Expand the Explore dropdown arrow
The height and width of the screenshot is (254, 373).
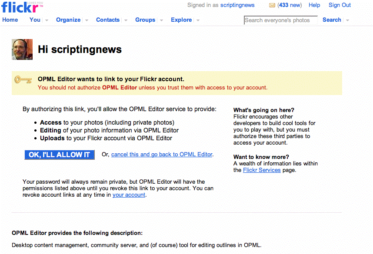tap(198, 20)
